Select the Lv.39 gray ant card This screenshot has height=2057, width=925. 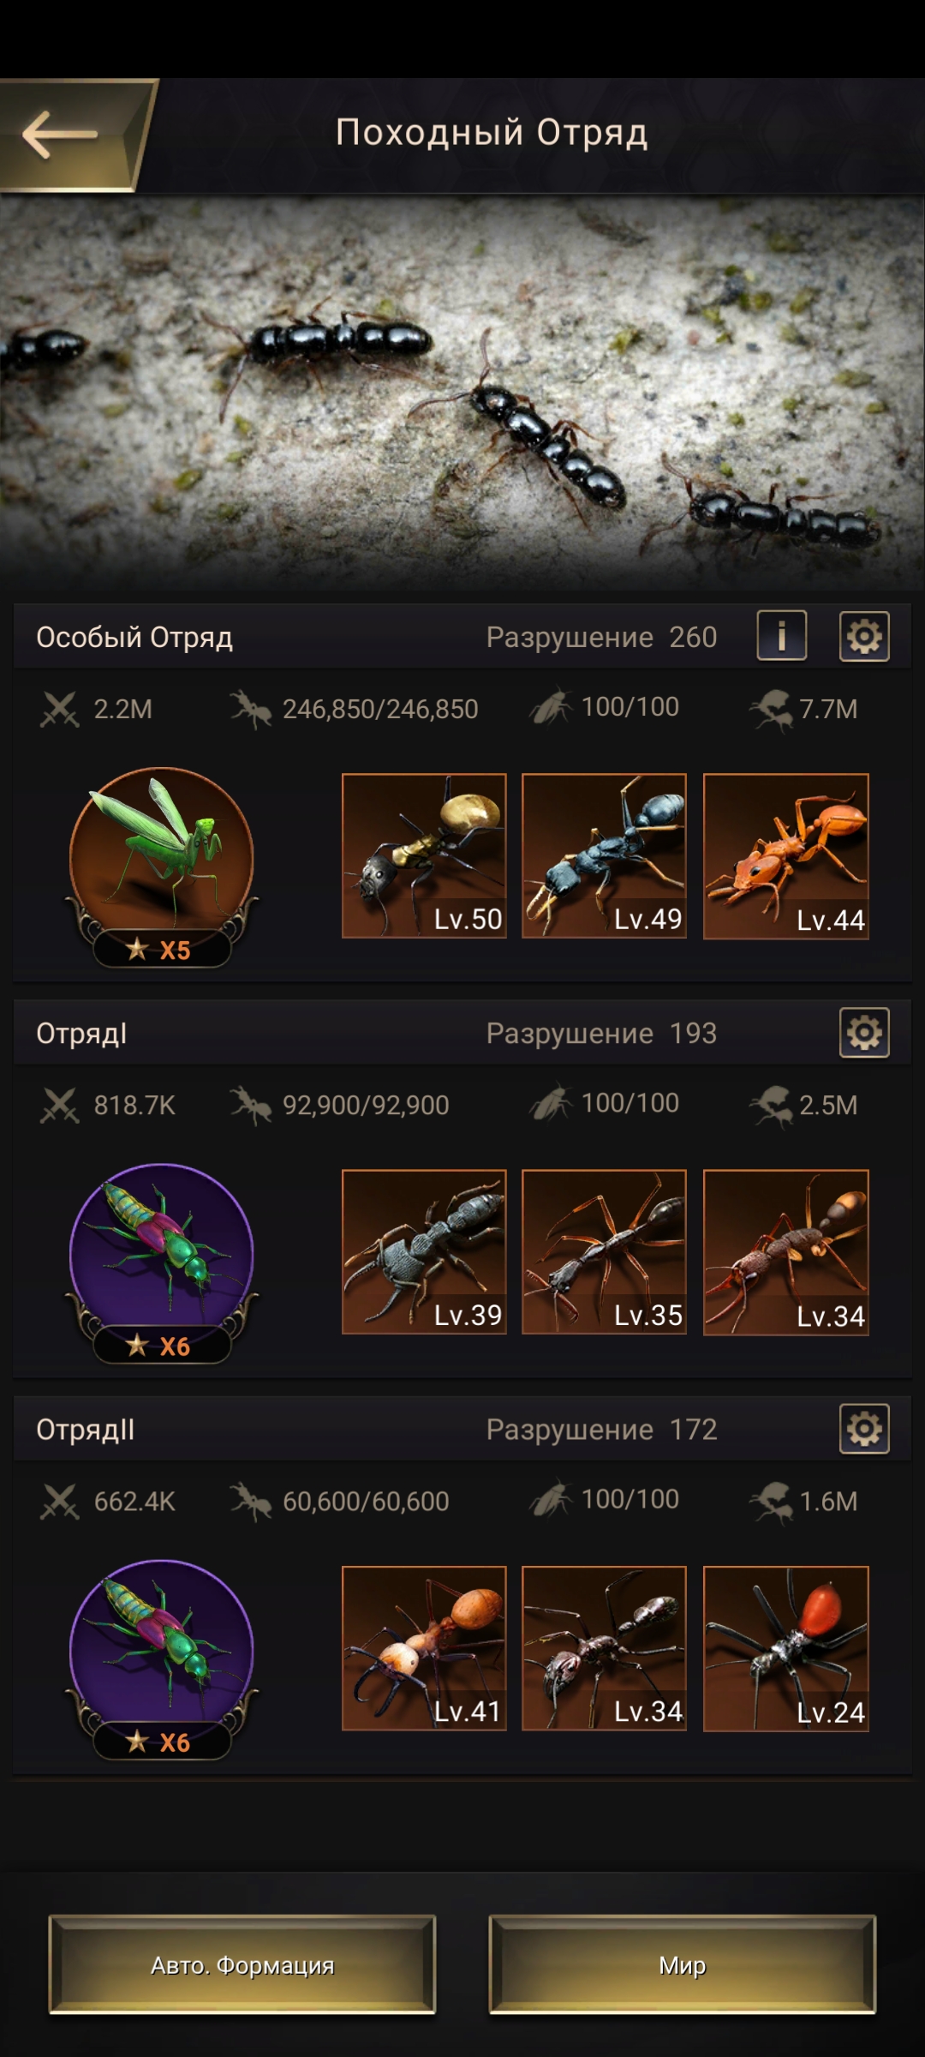point(424,1251)
